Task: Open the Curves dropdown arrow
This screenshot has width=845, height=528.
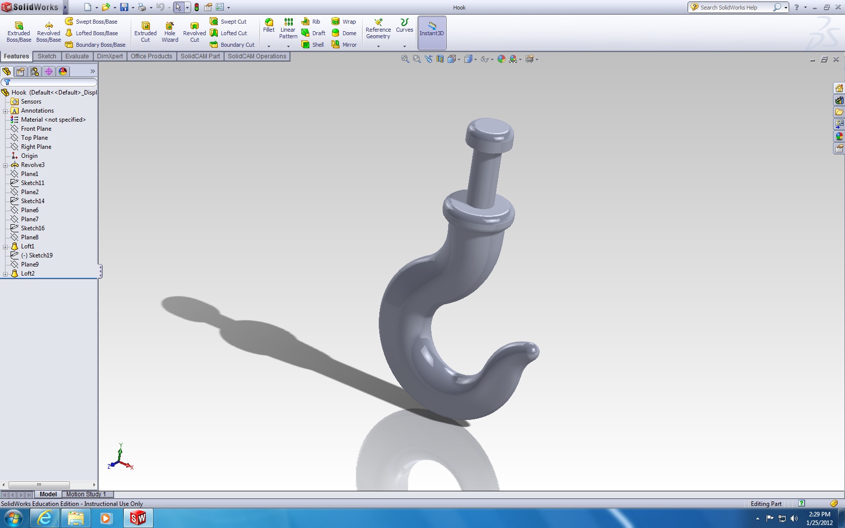Action: coord(404,46)
